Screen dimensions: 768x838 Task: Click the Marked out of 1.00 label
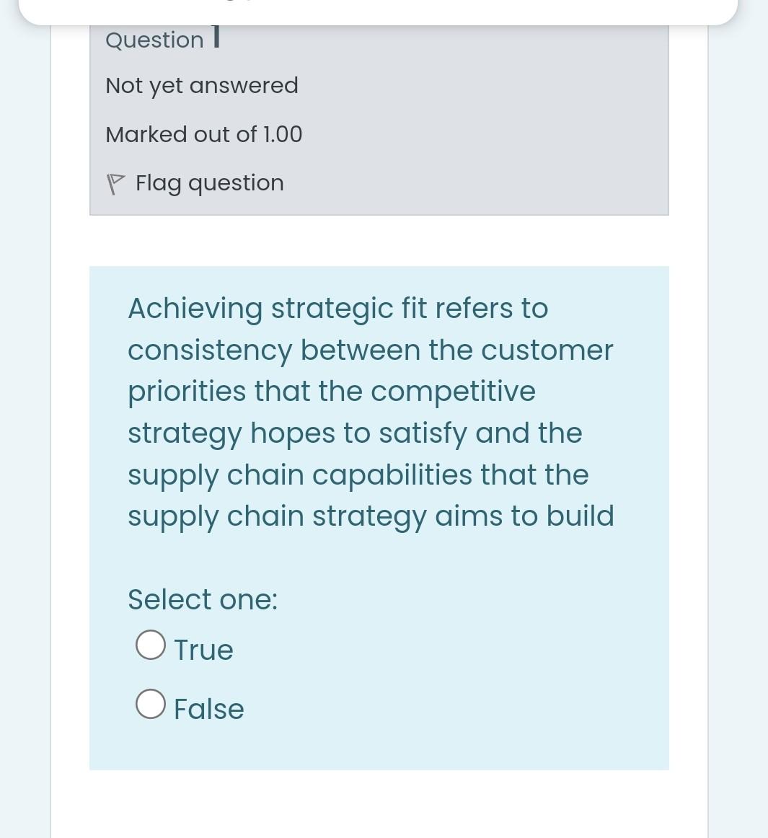pyautogui.click(x=204, y=134)
